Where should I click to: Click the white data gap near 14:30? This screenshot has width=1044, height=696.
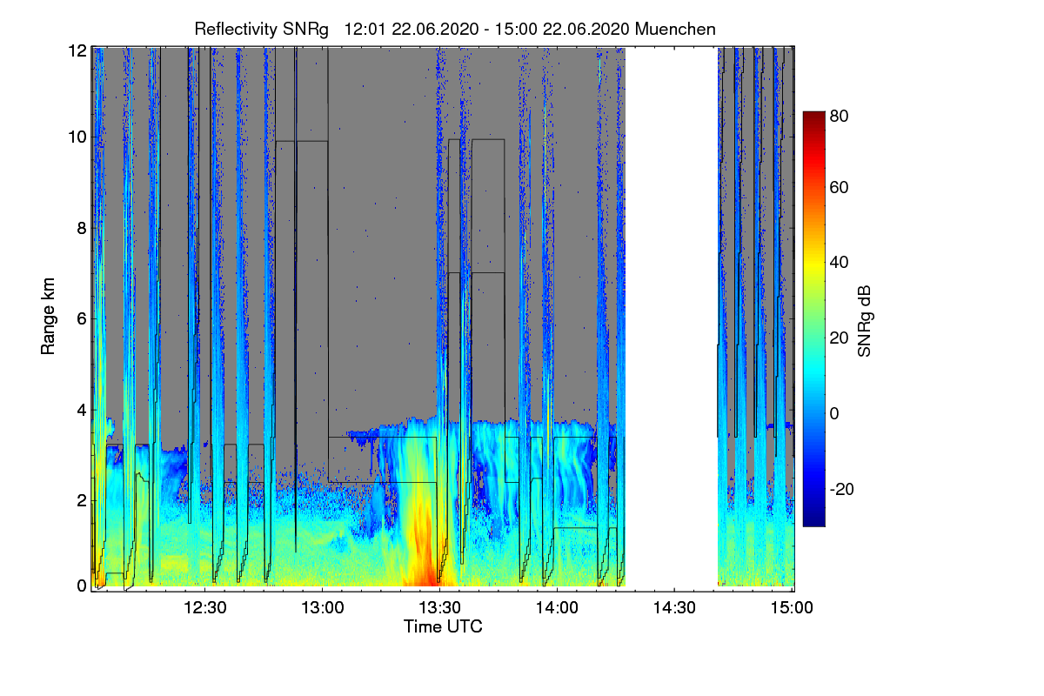672,318
